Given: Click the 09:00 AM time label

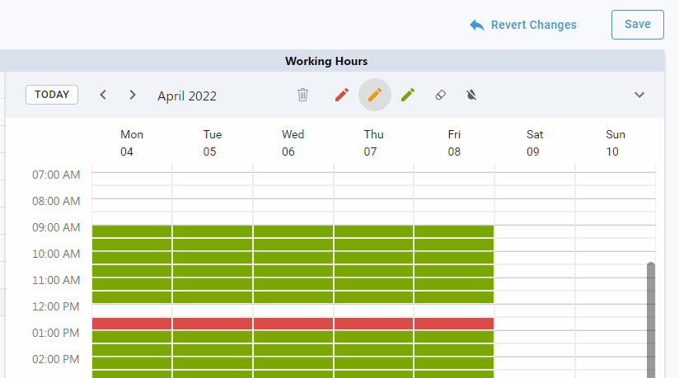Looking at the screenshot, I should point(56,228).
